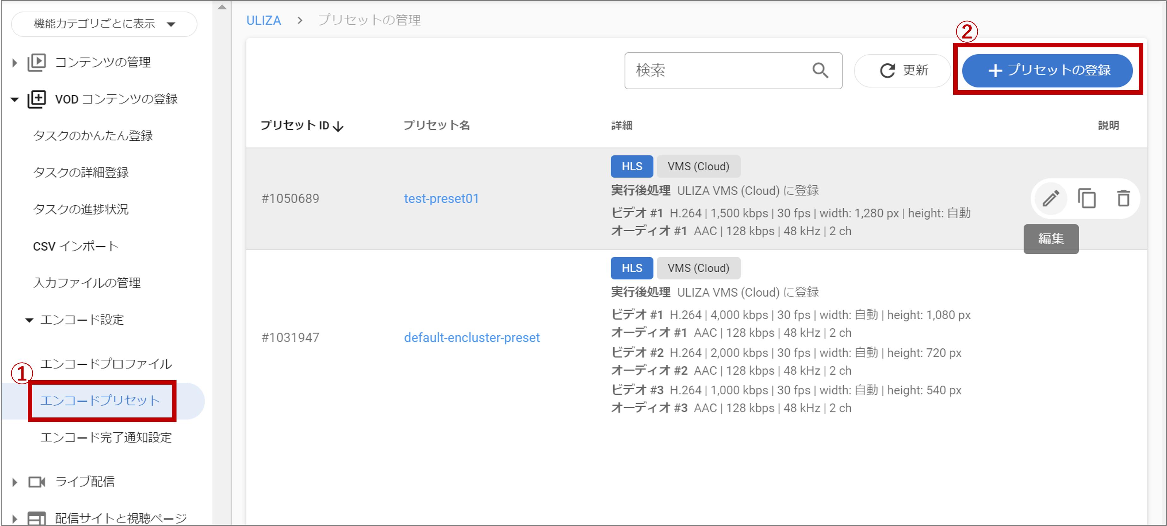Open 入力ファイルの管理 menu item
The image size is (1167, 526).
(87, 283)
